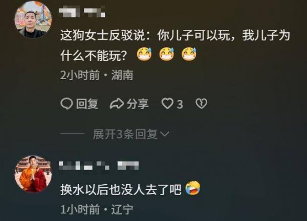Click the 回复 text label
Image resolution: width=307 pixels, height=221 pixels.
pyautogui.click(x=87, y=104)
